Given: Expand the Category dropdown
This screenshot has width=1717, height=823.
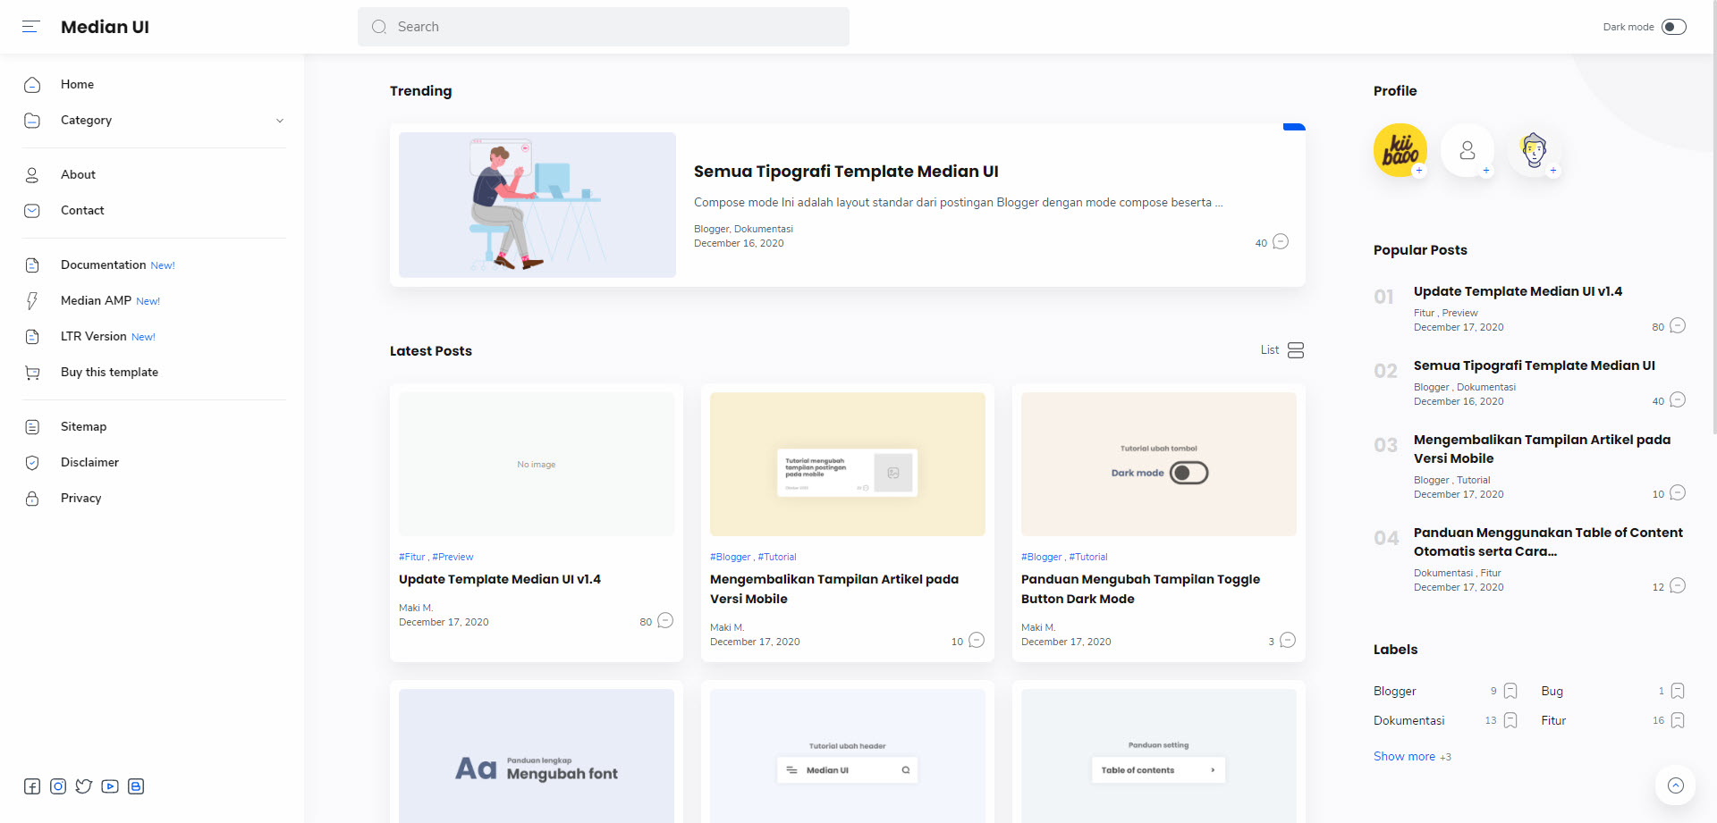Looking at the screenshot, I should click(281, 120).
